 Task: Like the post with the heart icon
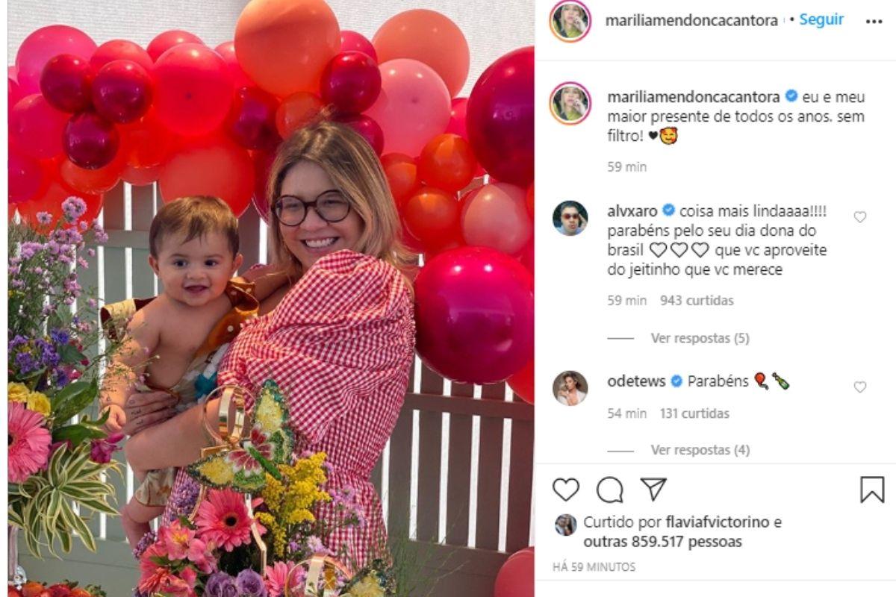[x=566, y=490]
